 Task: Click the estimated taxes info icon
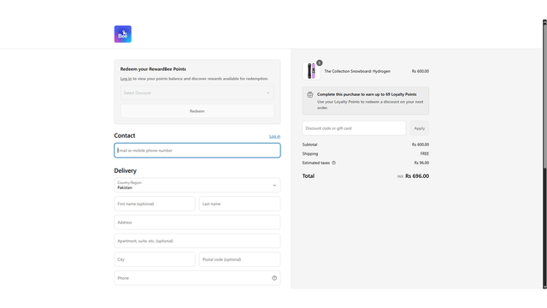click(x=333, y=163)
